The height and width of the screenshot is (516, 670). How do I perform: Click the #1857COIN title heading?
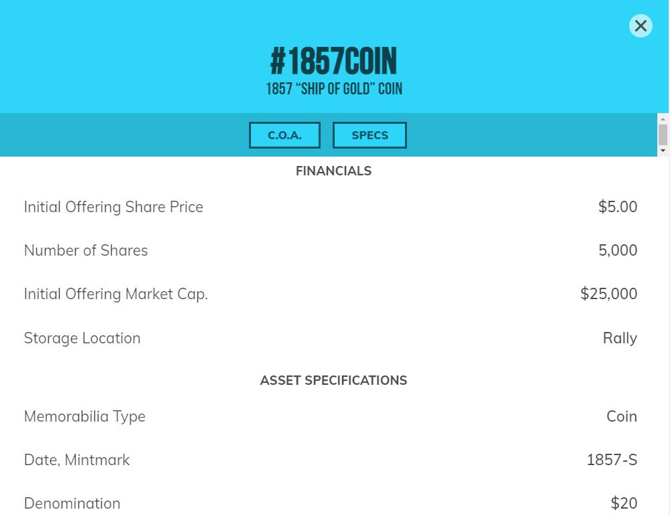point(334,62)
